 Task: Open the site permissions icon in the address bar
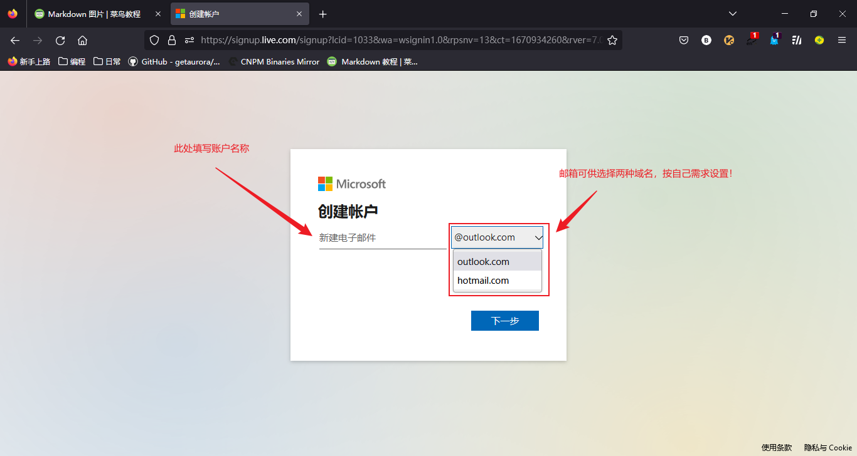pos(189,40)
